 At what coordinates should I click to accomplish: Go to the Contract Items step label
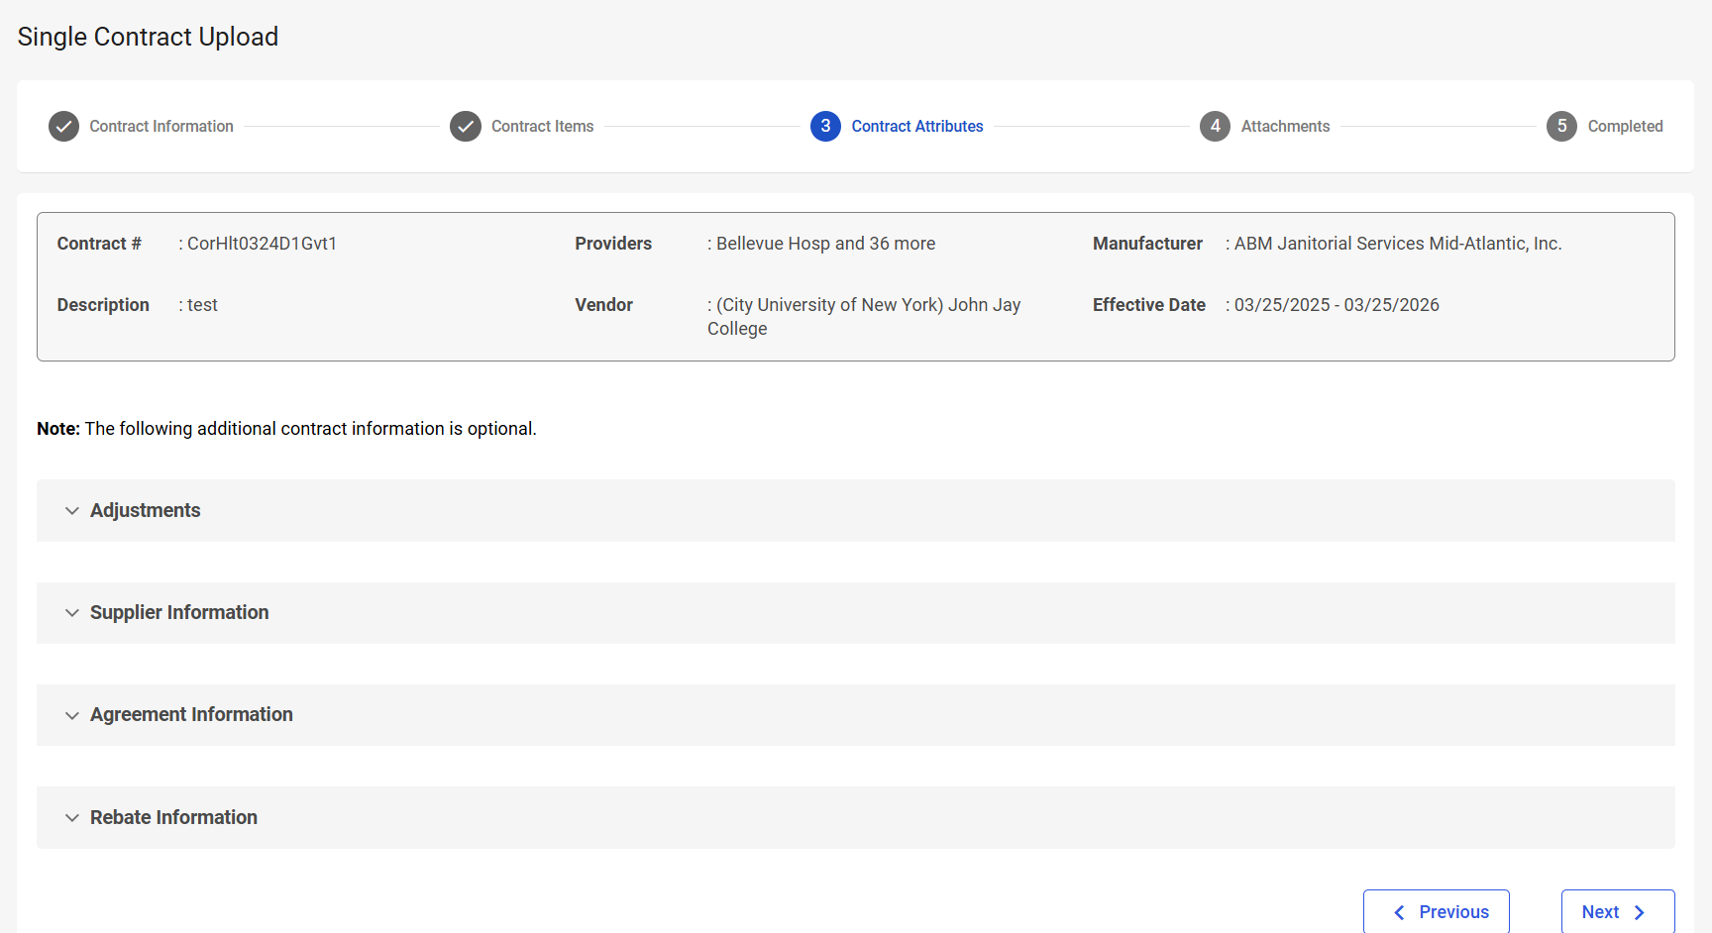542,127
